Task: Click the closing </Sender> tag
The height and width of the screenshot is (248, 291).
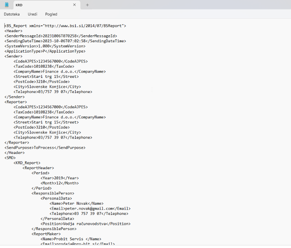Action: (x=14, y=97)
